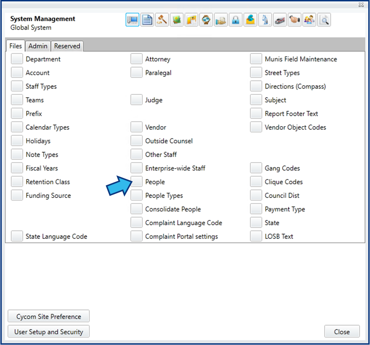Select the Street Types box
Image resolution: width=370 pixels, height=345 pixels.
click(x=256, y=72)
